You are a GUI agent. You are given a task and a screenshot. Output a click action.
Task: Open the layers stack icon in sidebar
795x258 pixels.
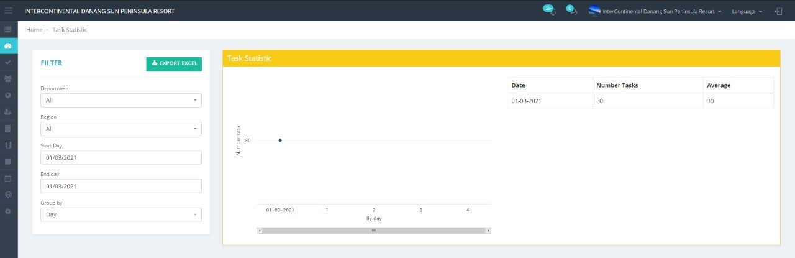coord(8,195)
